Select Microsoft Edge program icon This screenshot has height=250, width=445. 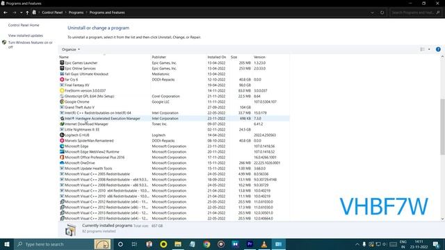(62, 147)
